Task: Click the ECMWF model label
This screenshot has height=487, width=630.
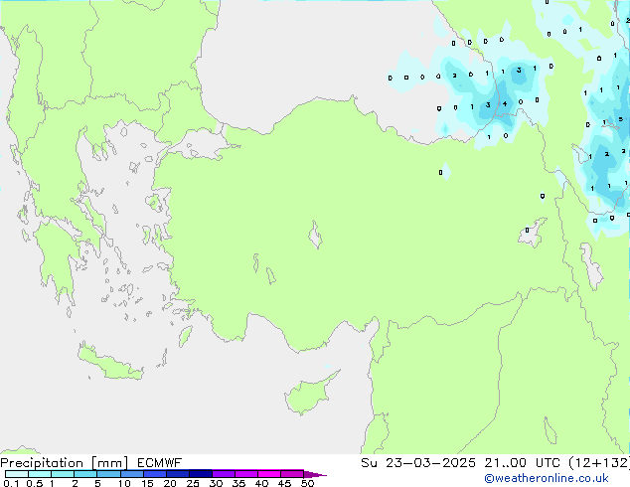Action: point(159,463)
